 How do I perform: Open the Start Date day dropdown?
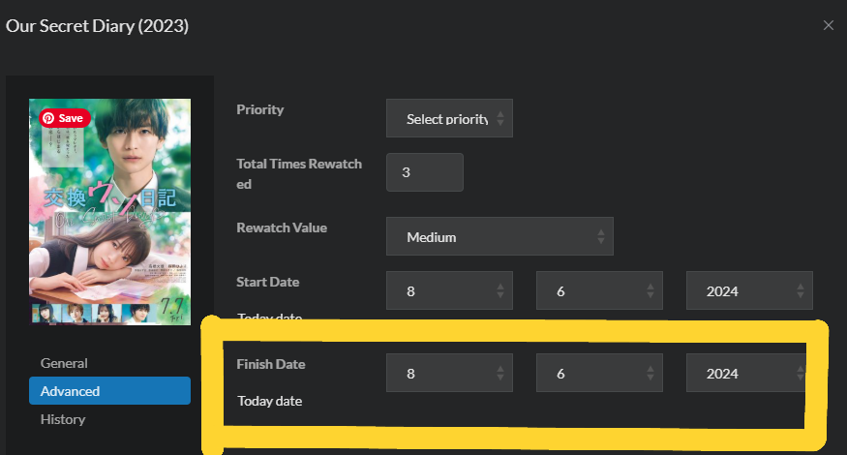(599, 290)
